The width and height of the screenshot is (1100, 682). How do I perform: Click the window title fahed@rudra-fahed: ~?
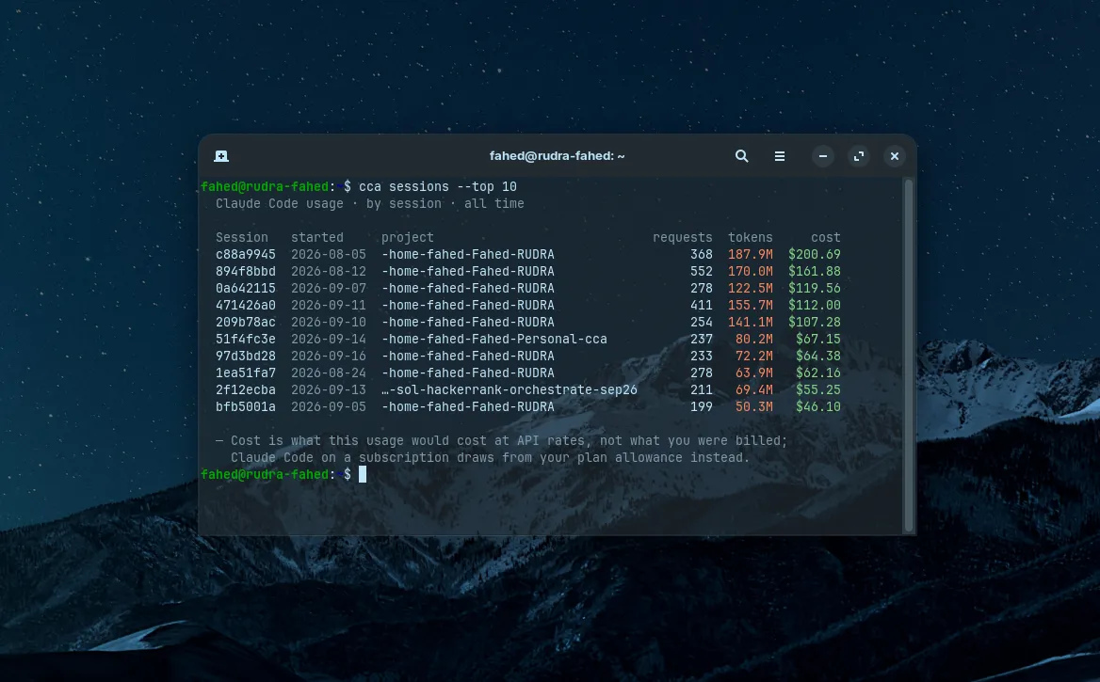point(557,156)
